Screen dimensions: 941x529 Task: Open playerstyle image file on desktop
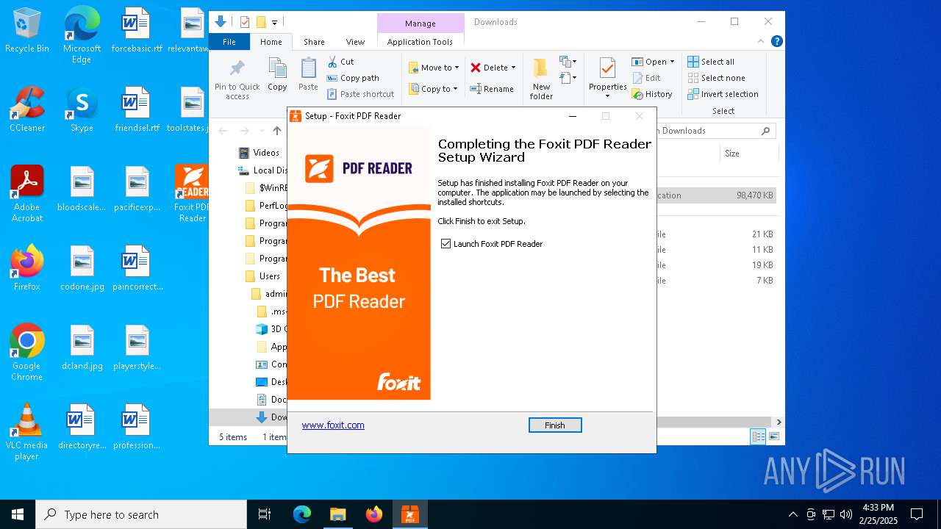tap(137, 348)
